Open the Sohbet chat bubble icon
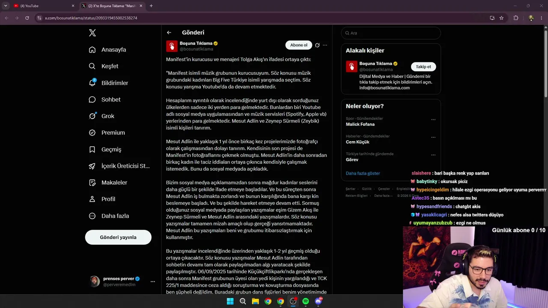 pos(92,100)
